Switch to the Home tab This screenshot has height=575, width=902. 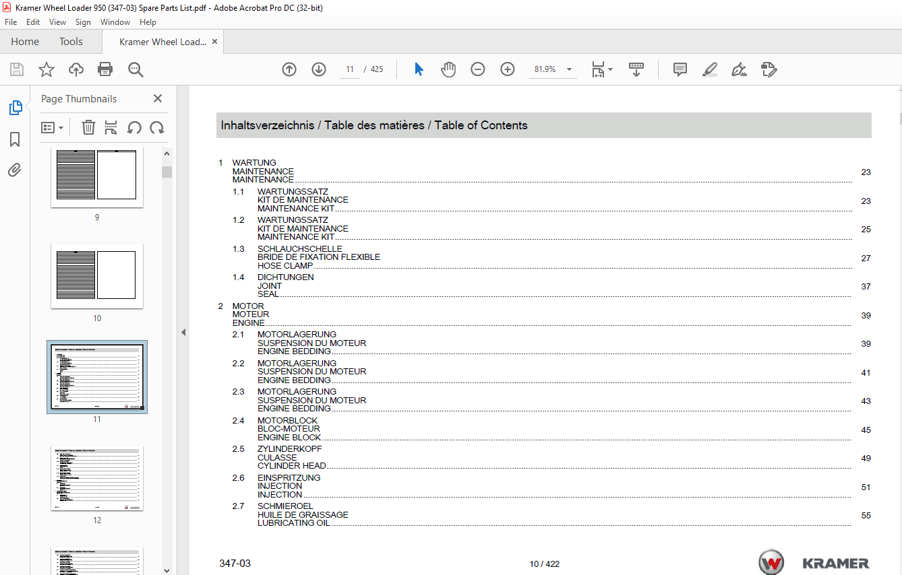pyautogui.click(x=25, y=42)
